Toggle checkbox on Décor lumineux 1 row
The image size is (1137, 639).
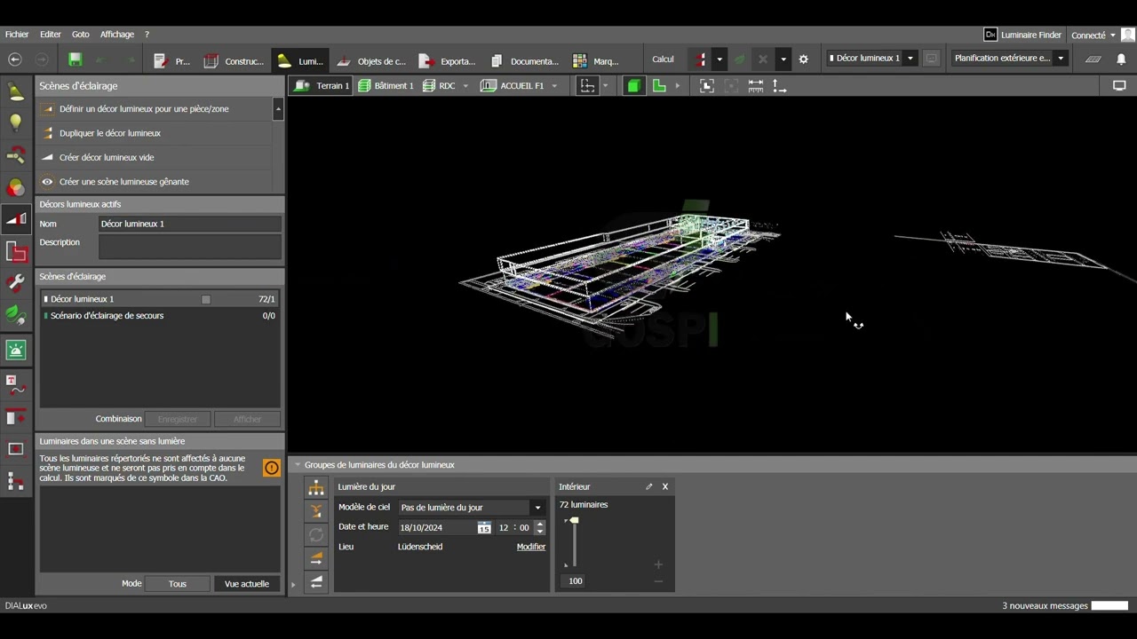tap(206, 299)
